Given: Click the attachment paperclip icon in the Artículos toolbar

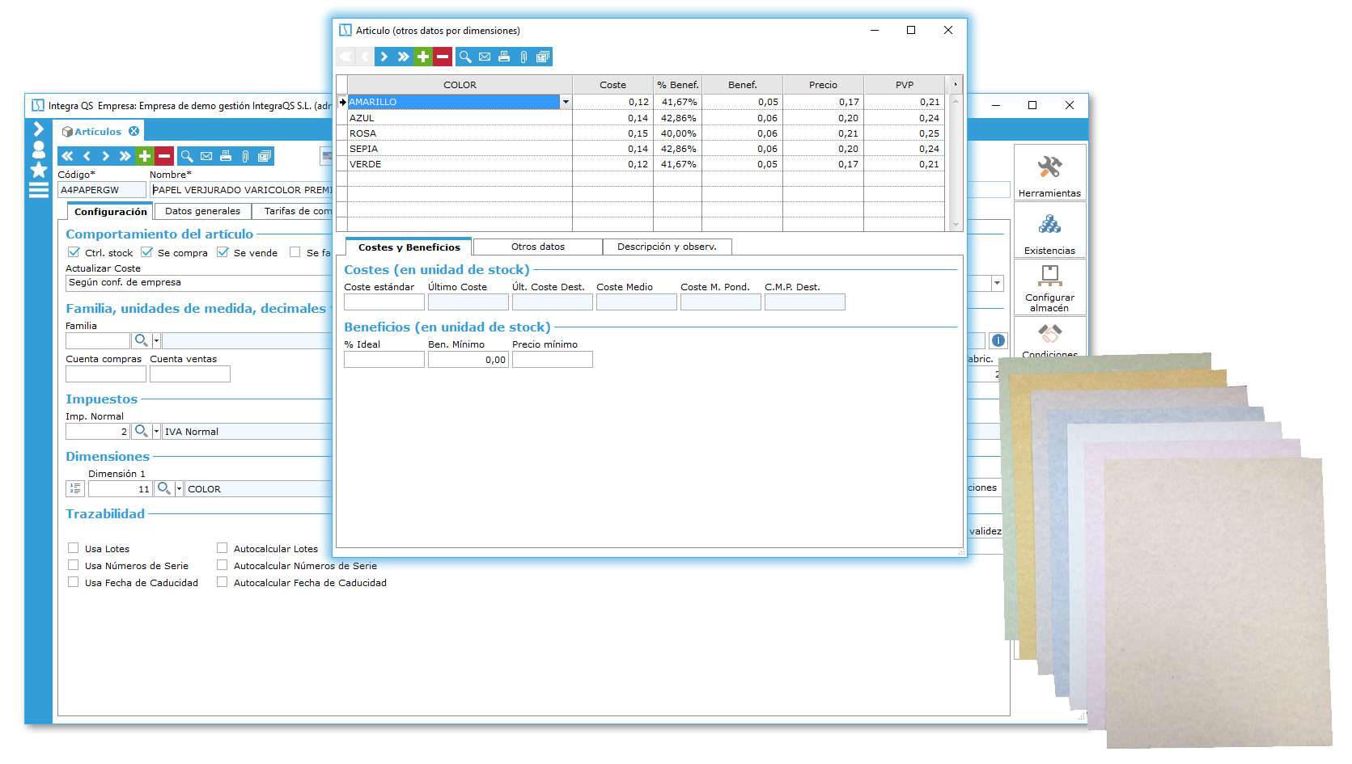Looking at the screenshot, I should (x=245, y=156).
